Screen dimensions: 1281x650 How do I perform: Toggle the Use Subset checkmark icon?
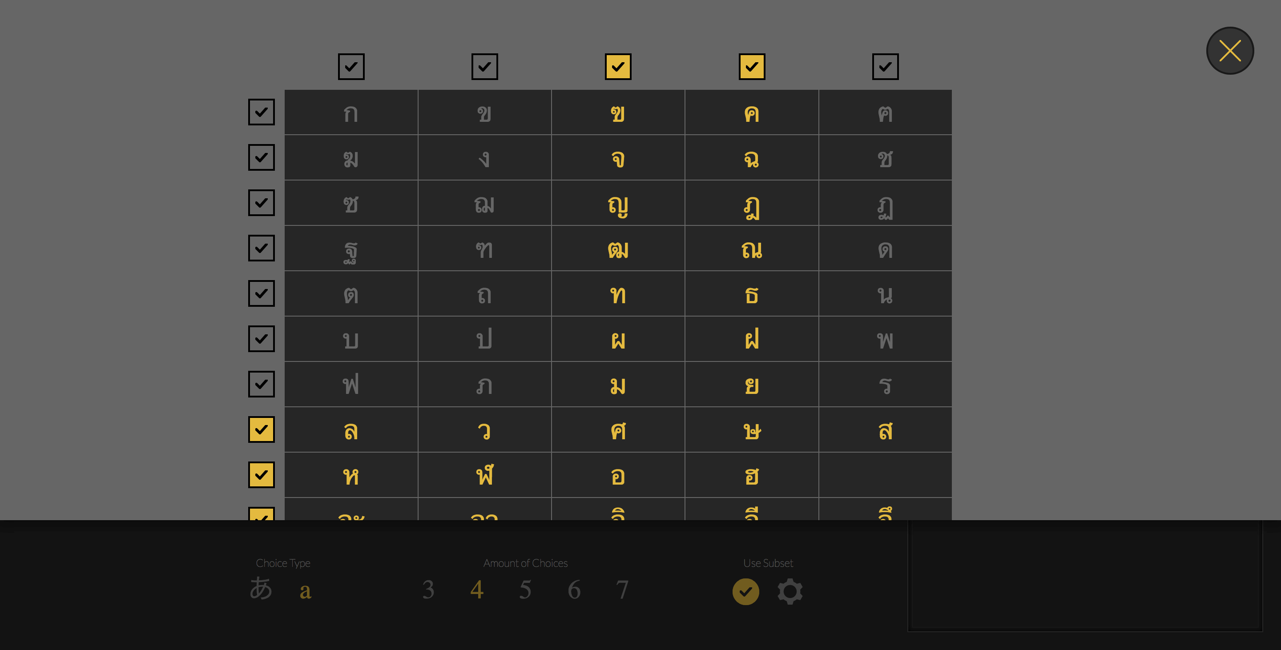745,591
